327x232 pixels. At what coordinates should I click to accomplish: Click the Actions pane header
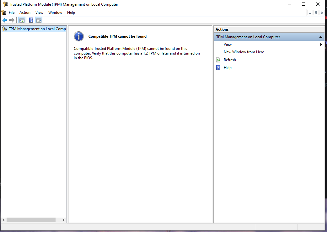[x=269, y=29]
